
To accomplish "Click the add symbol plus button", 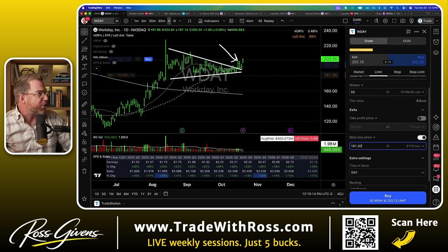I will [126, 21].
